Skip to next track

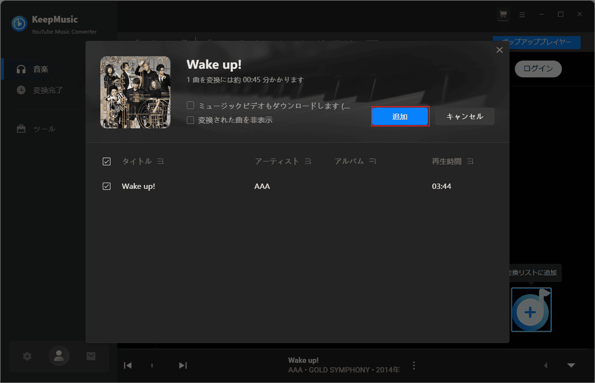click(x=183, y=366)
